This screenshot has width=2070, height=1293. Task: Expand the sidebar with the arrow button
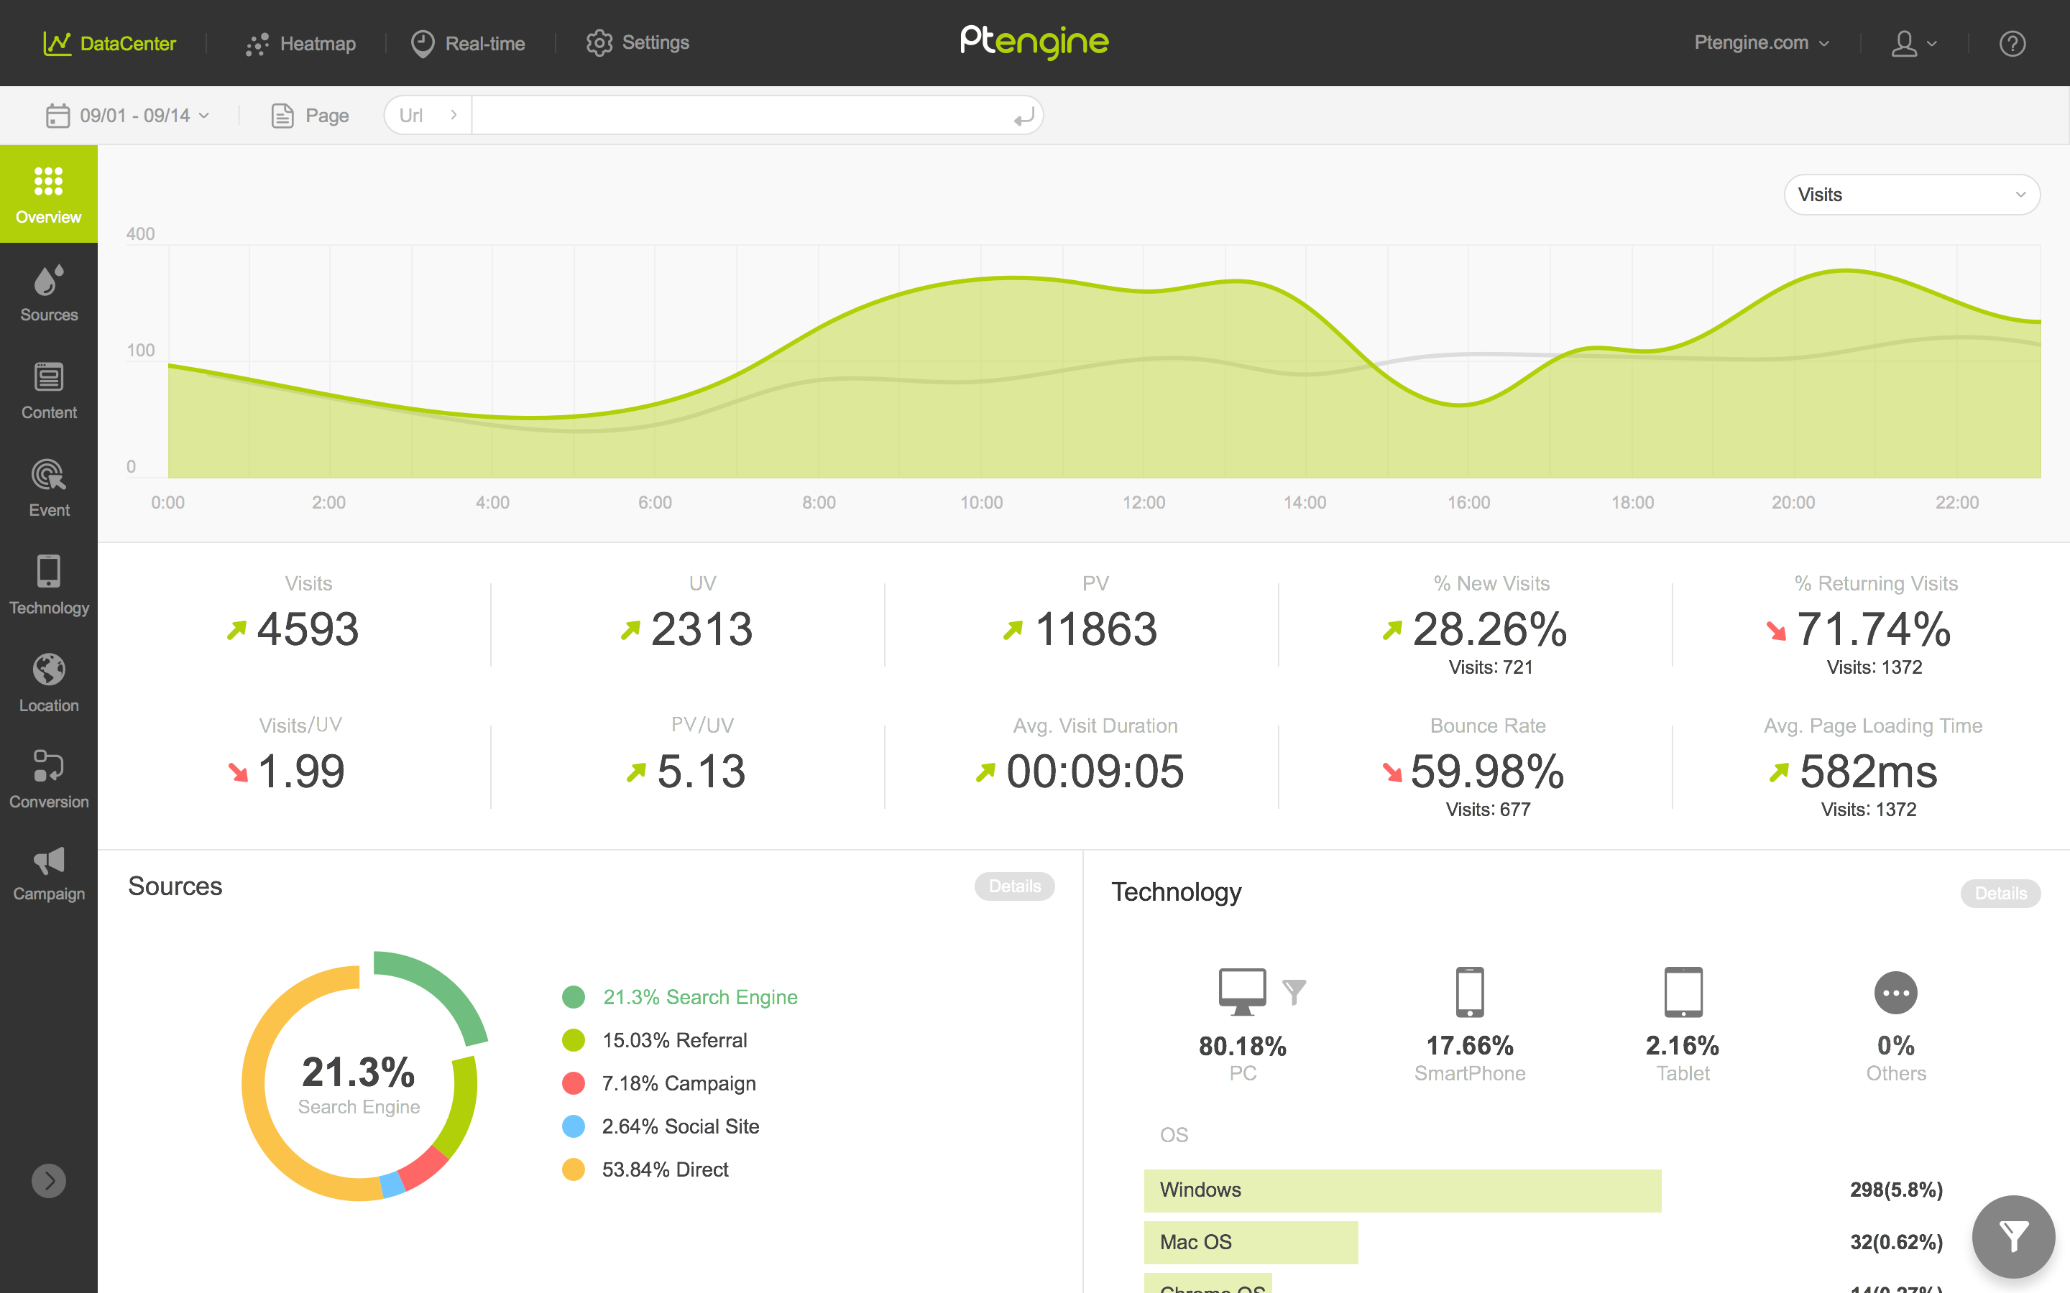49,1181
